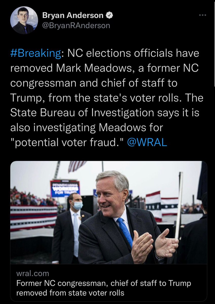Click the Bryan Anderson display name
The height and width of the screenshot is (304, 215).
click(73, 15)
